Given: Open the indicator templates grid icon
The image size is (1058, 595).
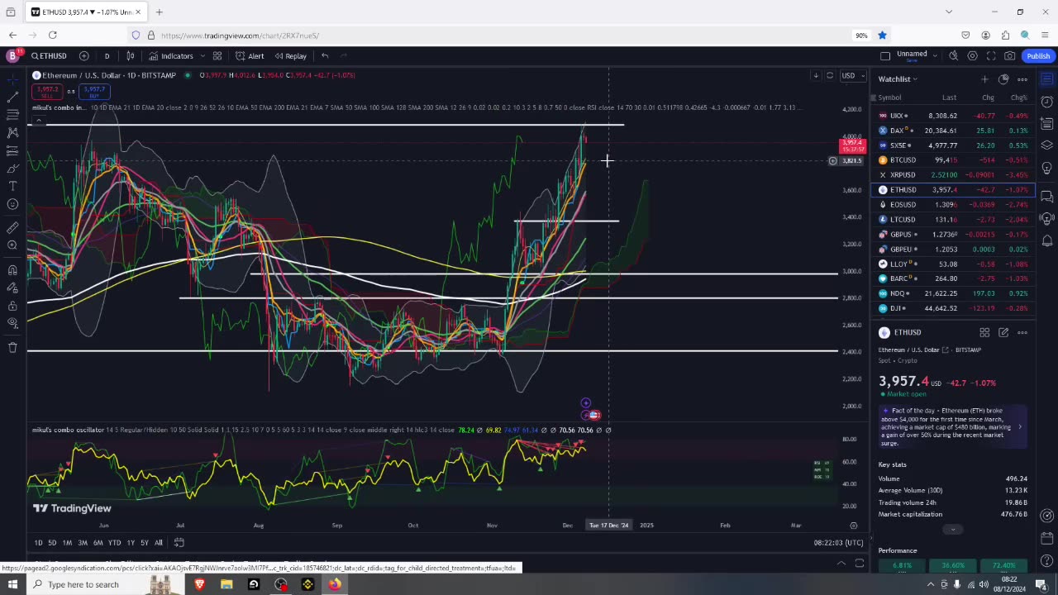Looking at the screenshot, I should point(217,56).
